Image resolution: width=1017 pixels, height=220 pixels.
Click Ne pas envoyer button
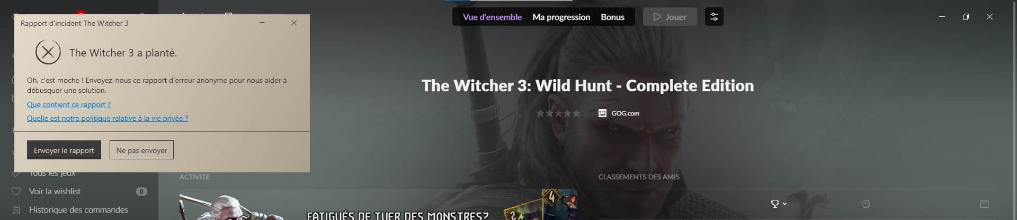pos(141,150)
